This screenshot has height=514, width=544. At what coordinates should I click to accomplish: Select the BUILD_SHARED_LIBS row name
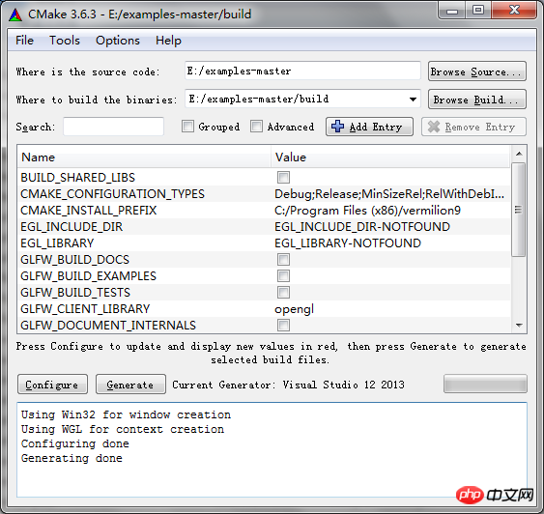point(77,177)
